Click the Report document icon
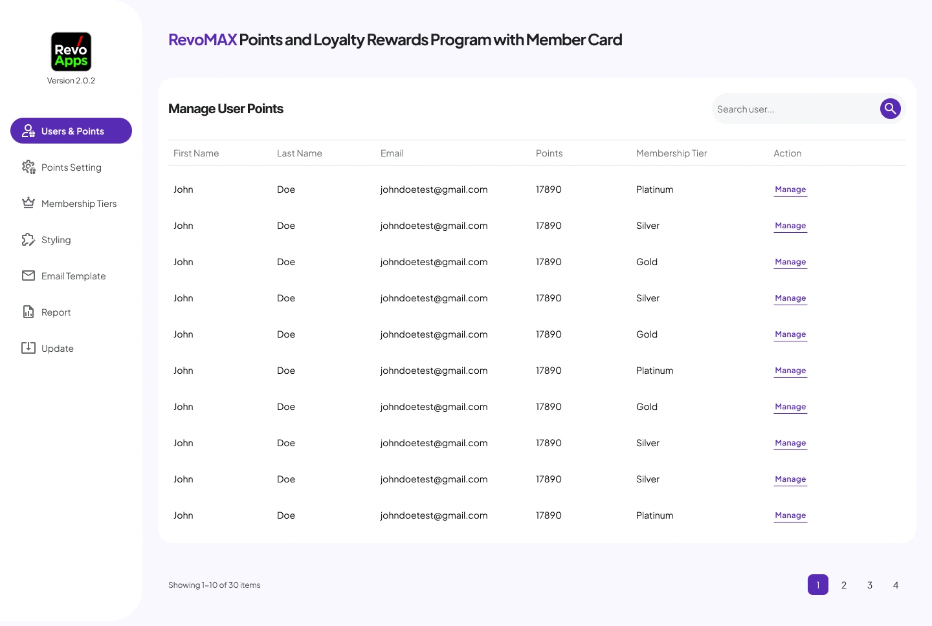The width and height of the screenshot is (932, 626). coord(28,312)
